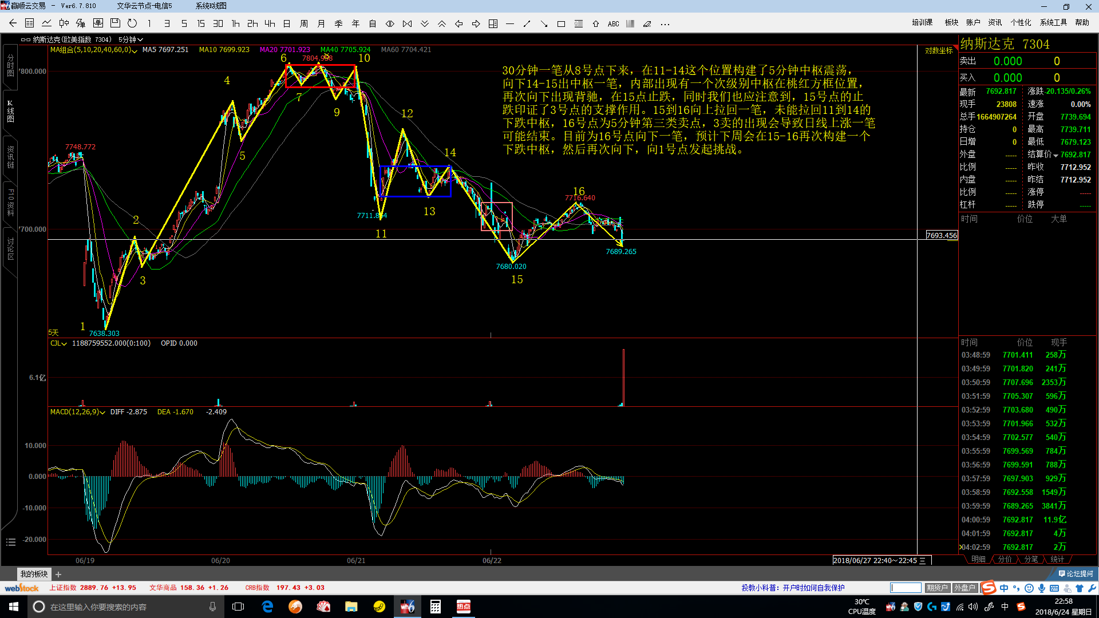Click the refresh circular arrow icon
This screenshot has height=618, width=1099.
[132, 23]
